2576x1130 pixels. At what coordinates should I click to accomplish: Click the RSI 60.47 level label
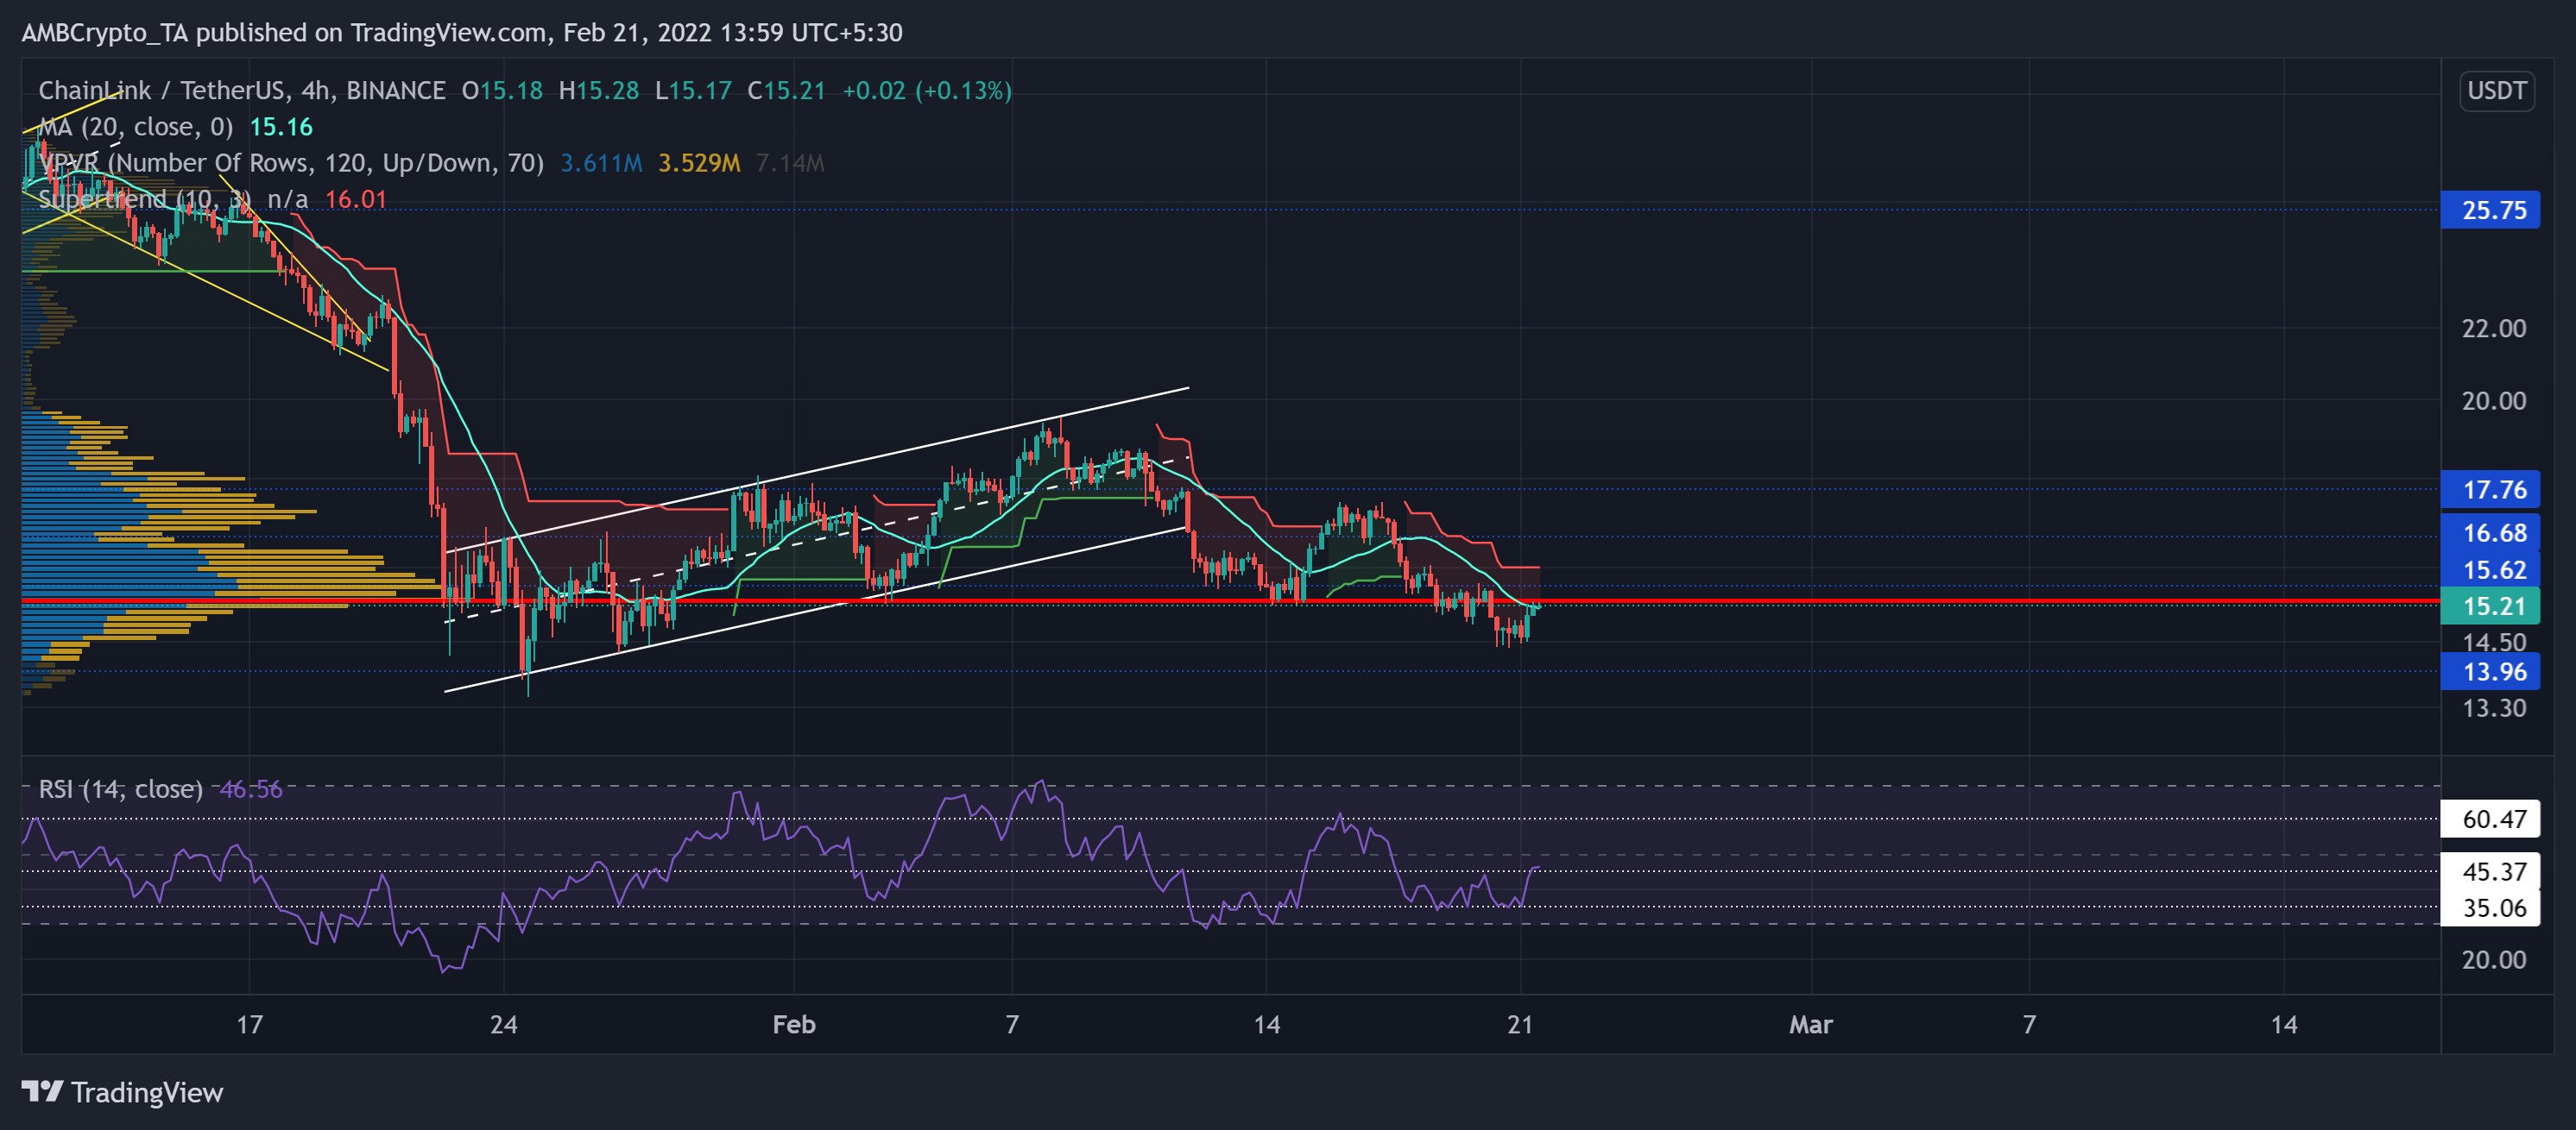tap(2489, 819)
